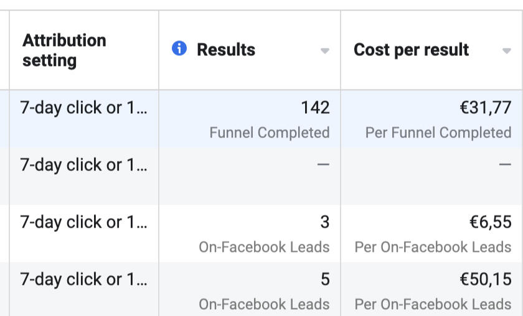Click the empty dash in the Results column
Viewport: 523px width, 316px height.
(323, 165)
